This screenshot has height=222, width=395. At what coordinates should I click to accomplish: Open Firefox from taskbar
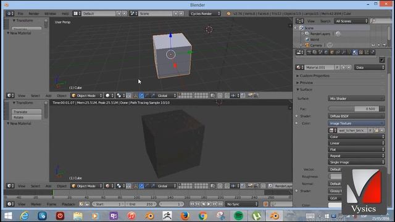click(x=185, y=216)
